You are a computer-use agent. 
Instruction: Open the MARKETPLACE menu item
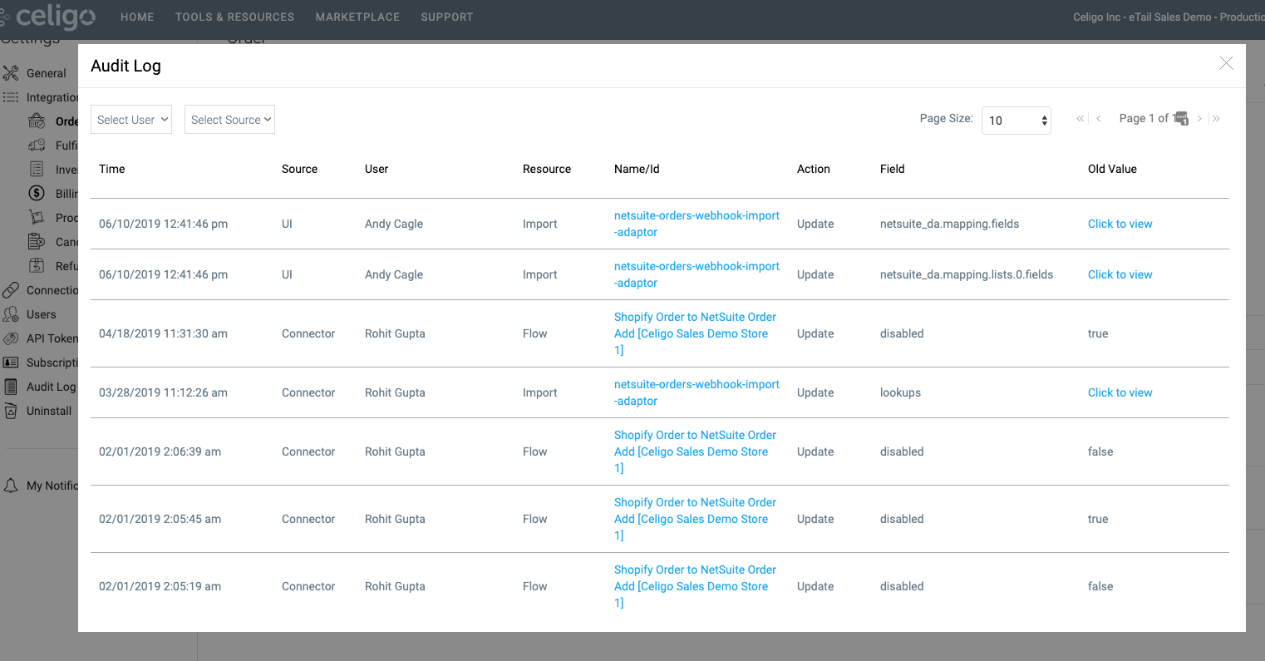357,17
